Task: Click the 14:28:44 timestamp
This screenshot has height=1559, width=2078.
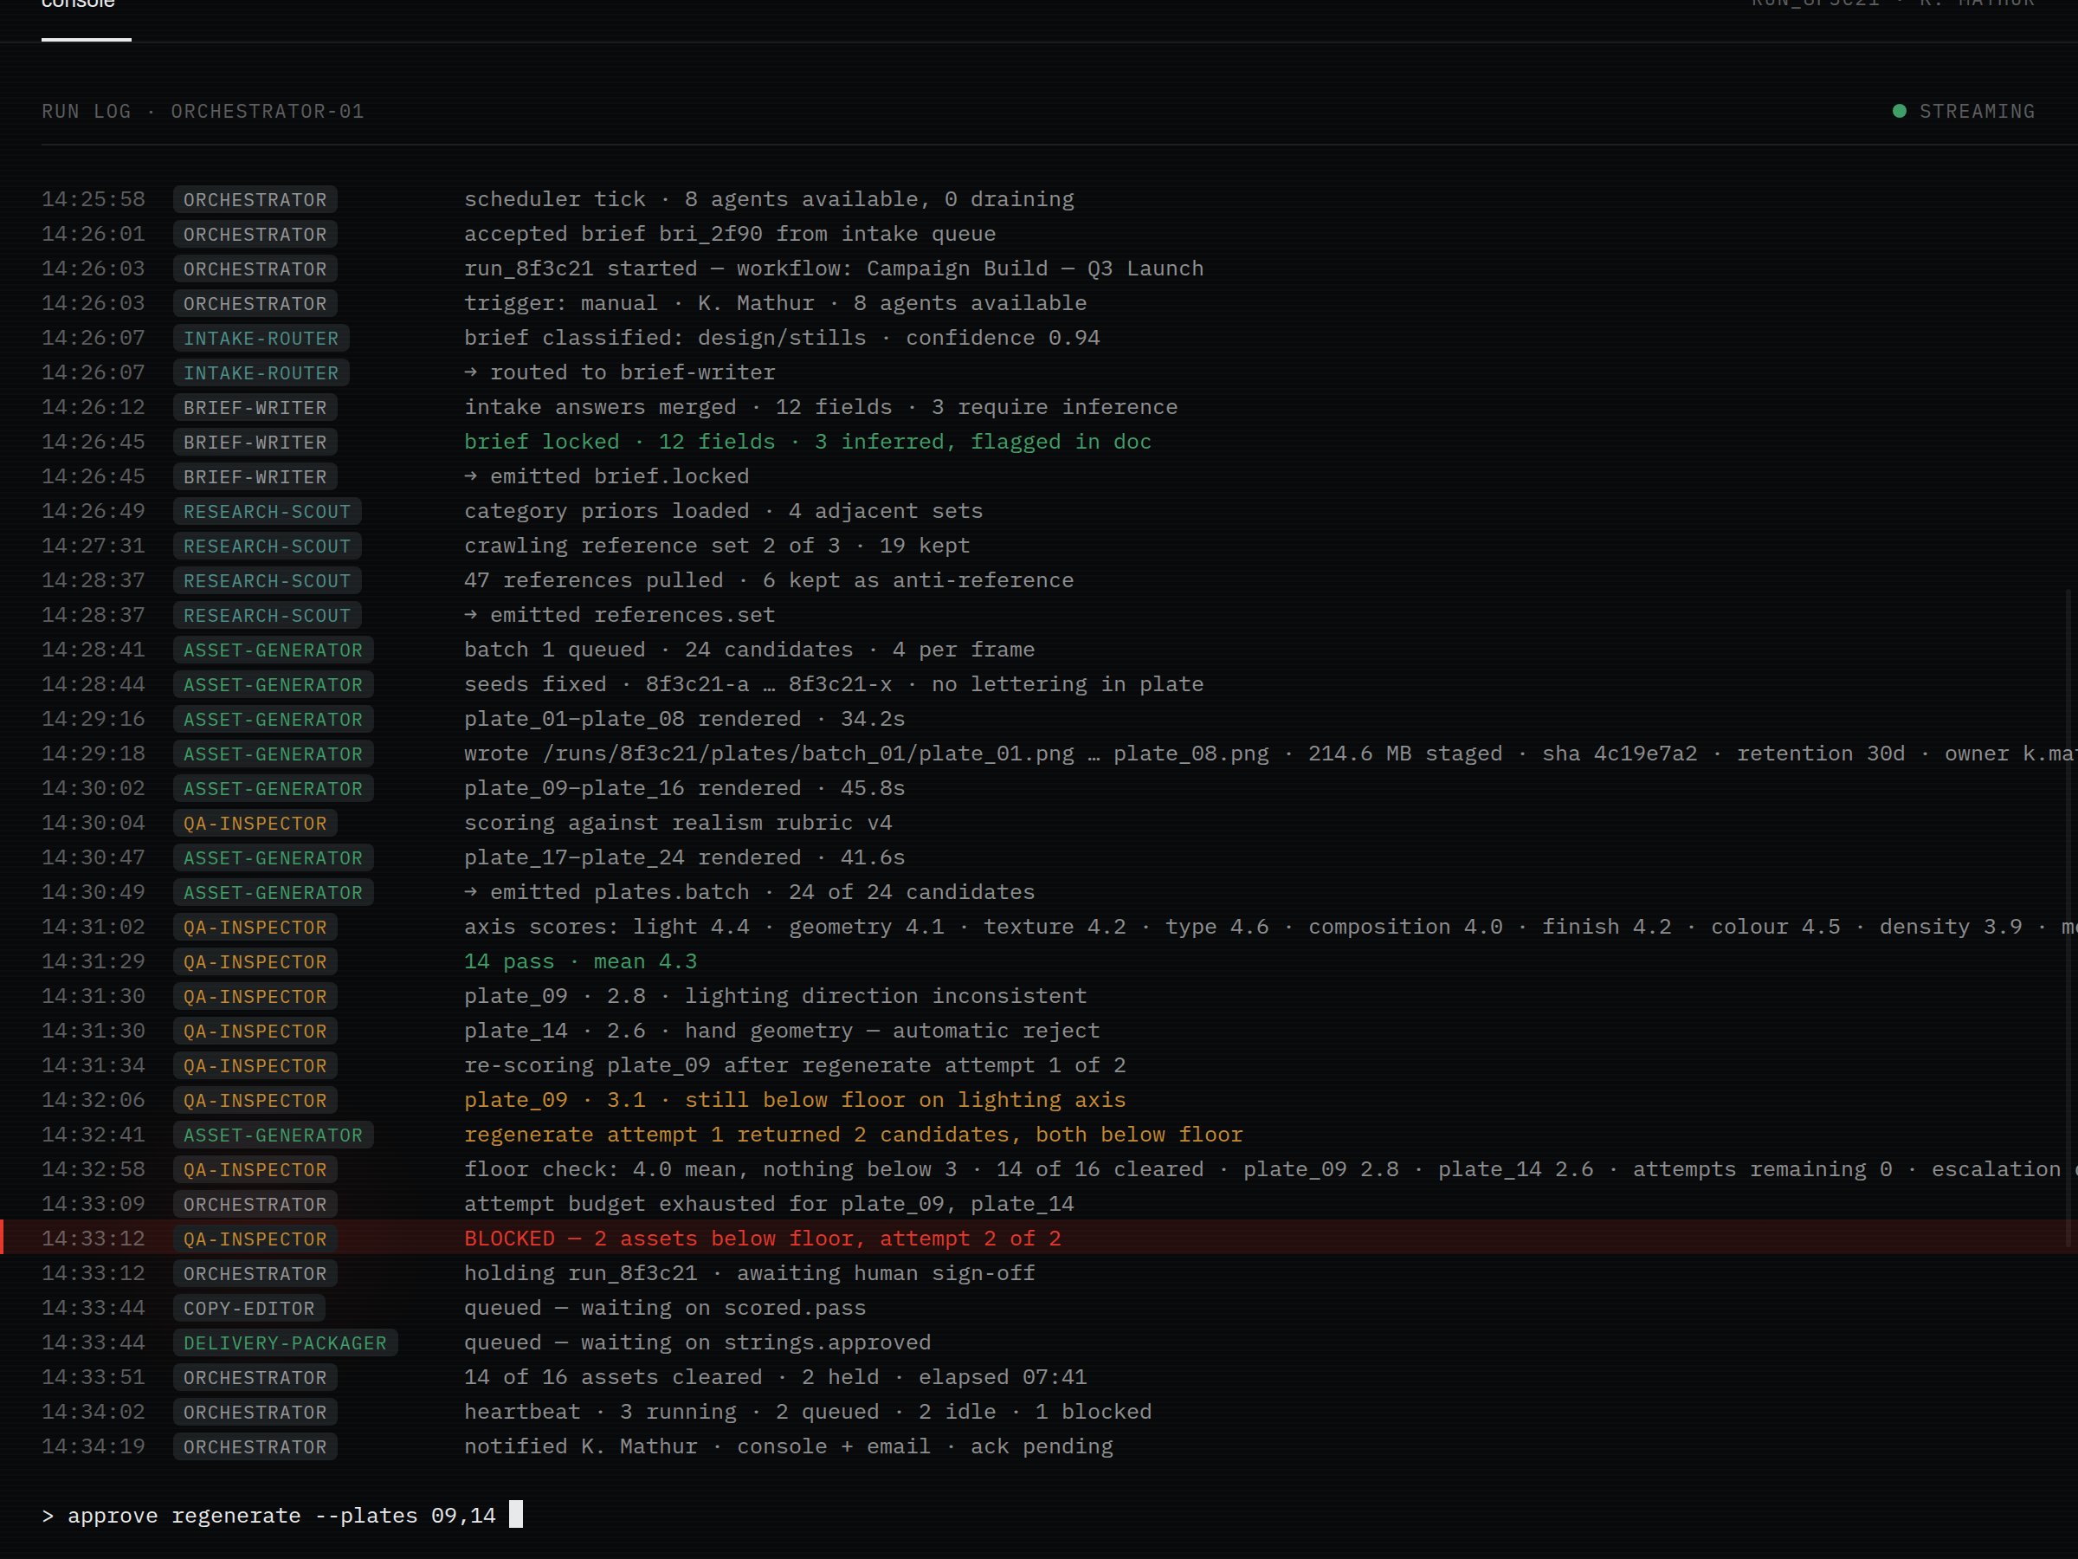Action: click(93, 685)
